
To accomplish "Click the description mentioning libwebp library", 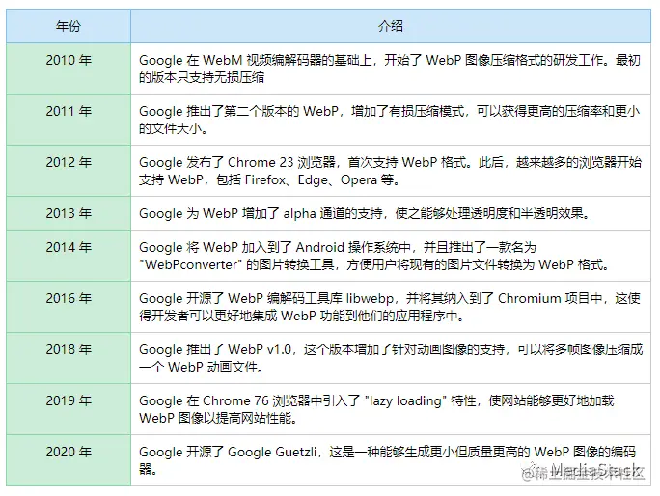I will (391, 307).
